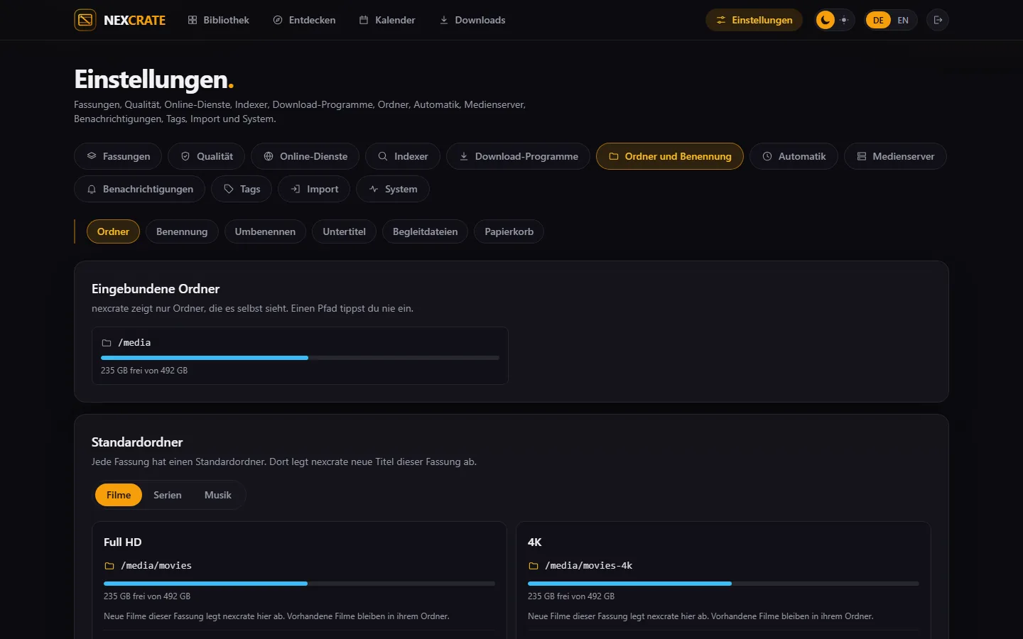Switch Standardordner view to Musik
This screenshot has width=1023, height=639.
[218, 495]
